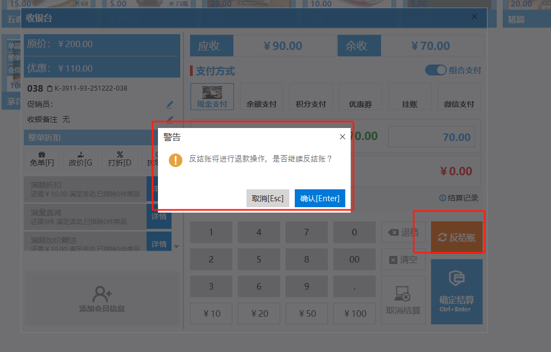The image size is (551, 352).
Task: Click the 取消结算 cancel settlement icon
Action: (403, 295)
